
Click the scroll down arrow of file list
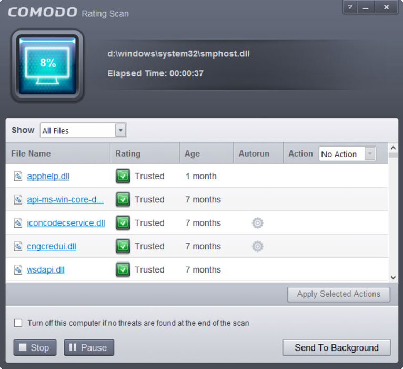click(393, 277)
